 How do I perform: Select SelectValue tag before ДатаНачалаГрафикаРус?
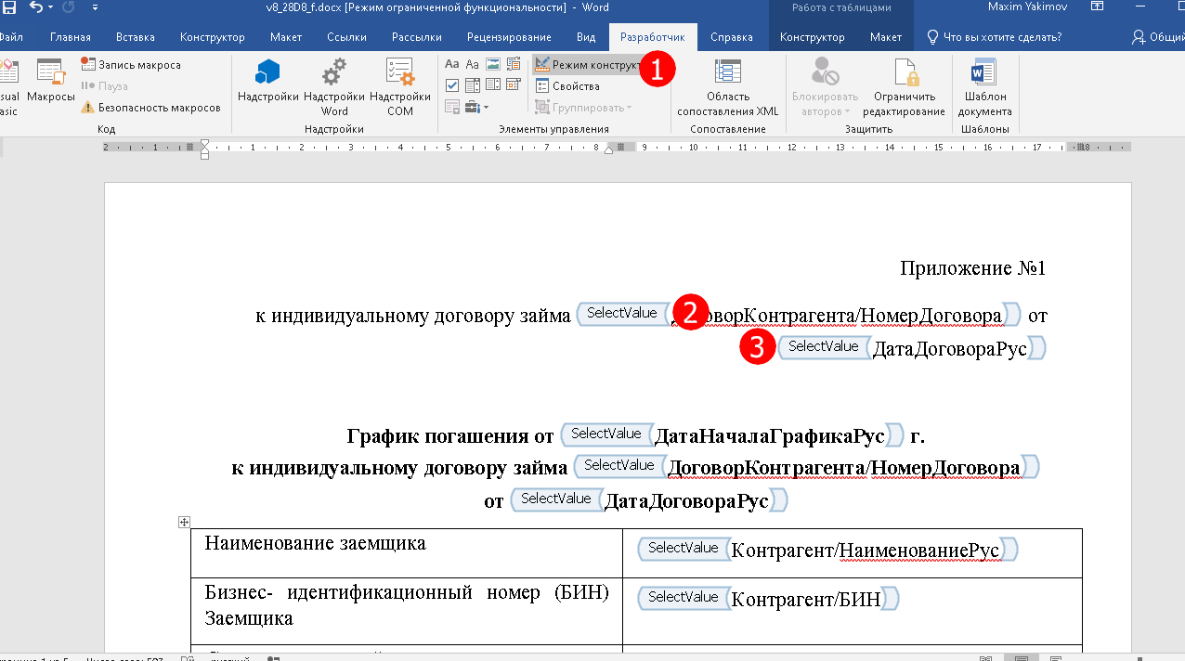pyautogui.click(x=606, y=434)
